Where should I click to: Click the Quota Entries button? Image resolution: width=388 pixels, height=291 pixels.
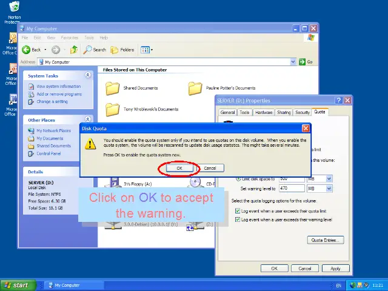click(x=326, y=240)
